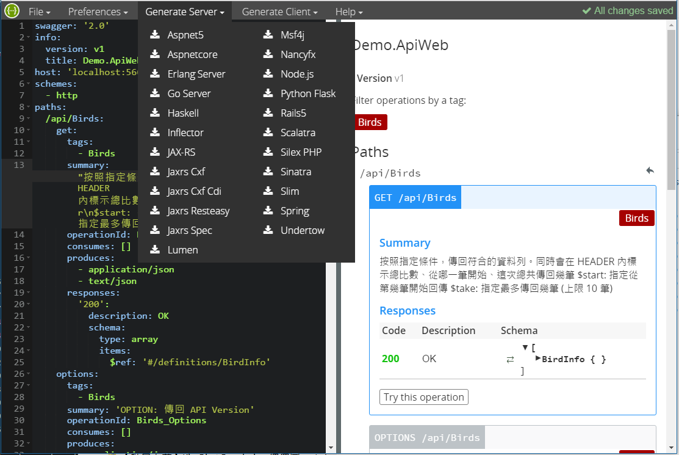Click the Try this operation button
The image size is (679, 455).
click(x=424, y=397)
